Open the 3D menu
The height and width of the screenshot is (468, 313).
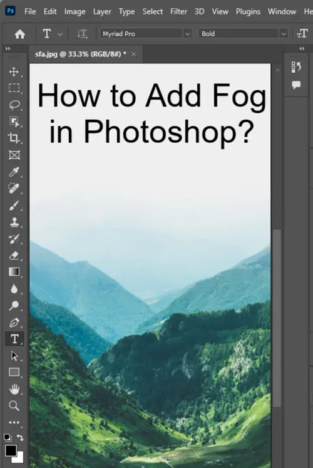[x=200, y=11]
